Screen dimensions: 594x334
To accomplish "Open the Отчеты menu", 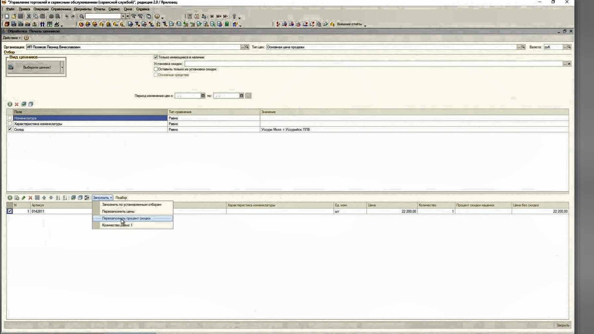I will 99,9.
